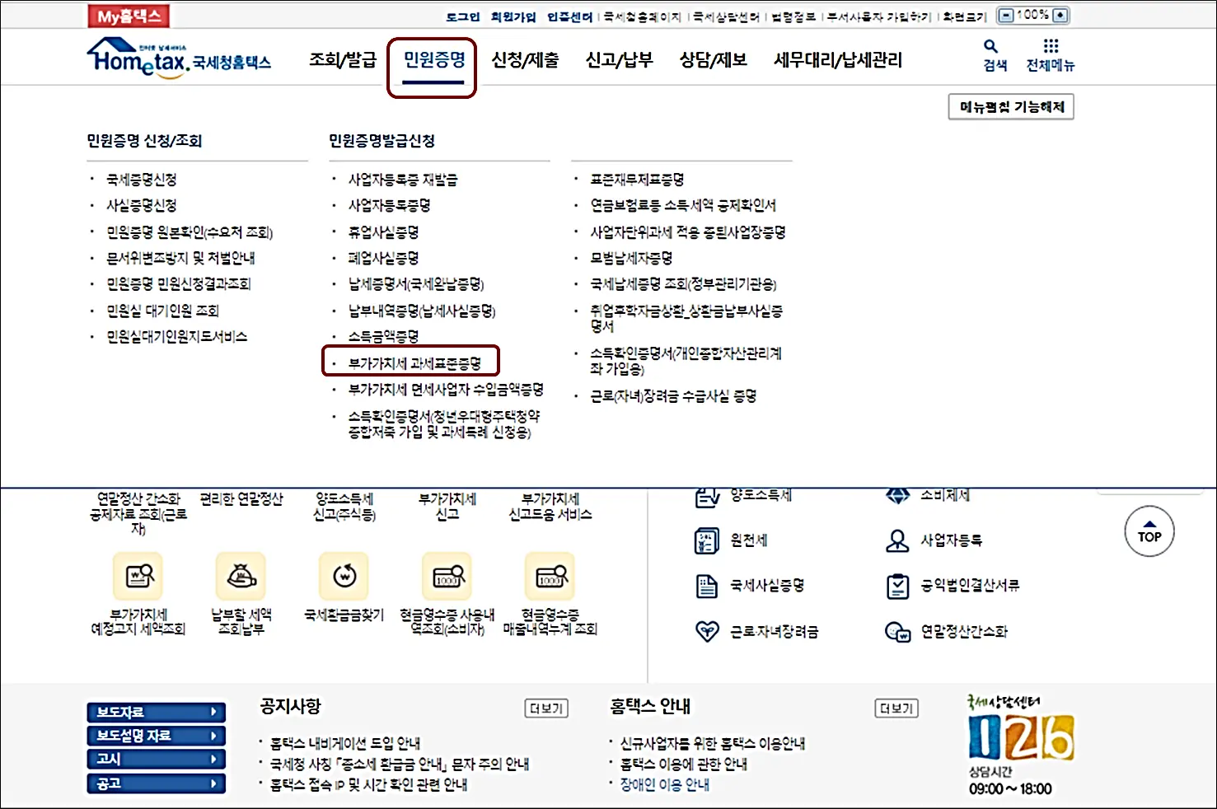The height and width of the screenshot is (809, 1217).
Task: Expand 홈택스 안내 via 더보기
Action: (896, 707)
